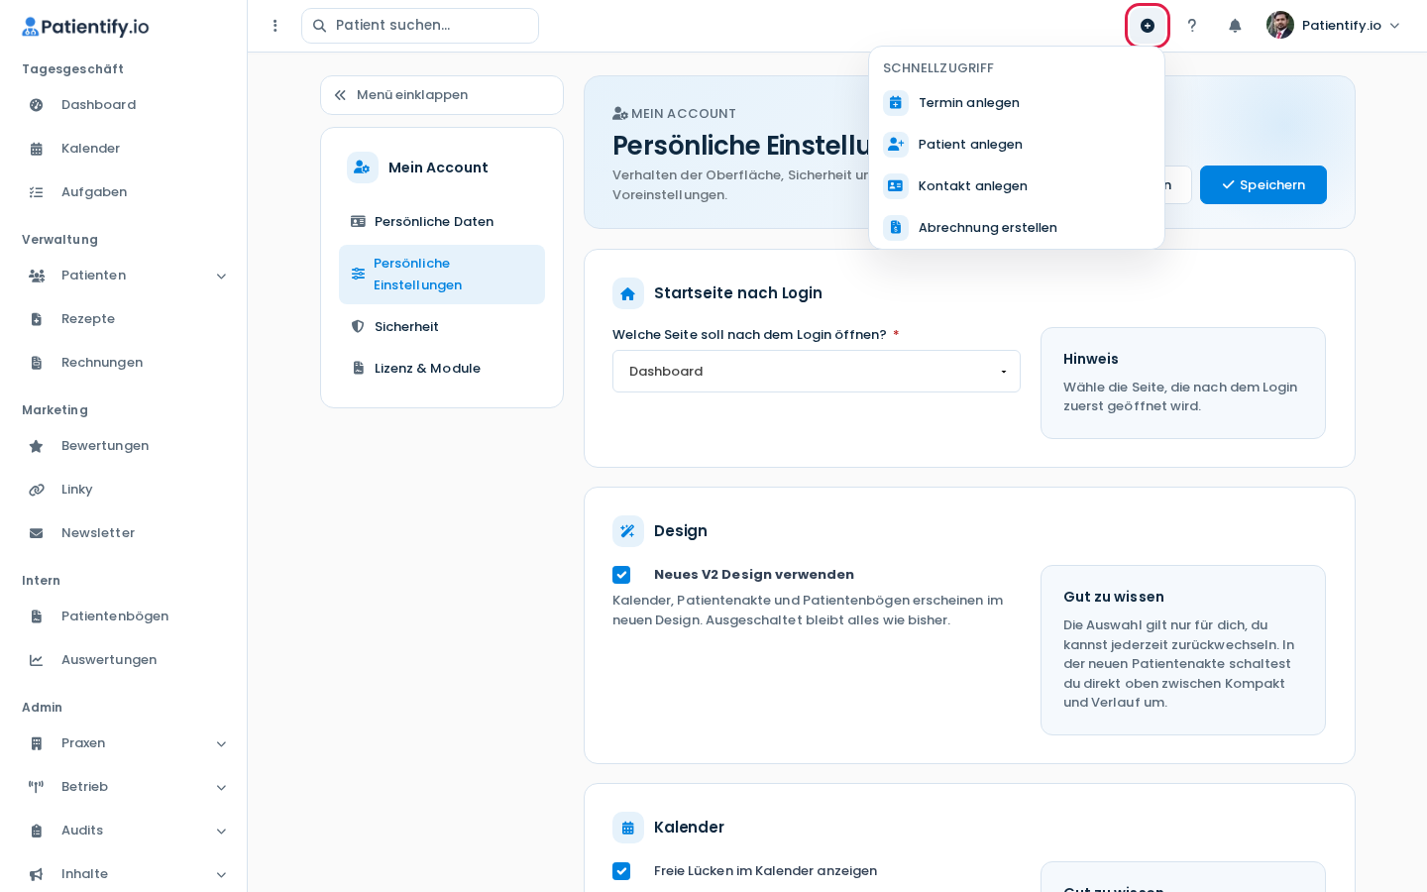
Task: Click the Termin anlegen calendar icon
Action: 896,103
